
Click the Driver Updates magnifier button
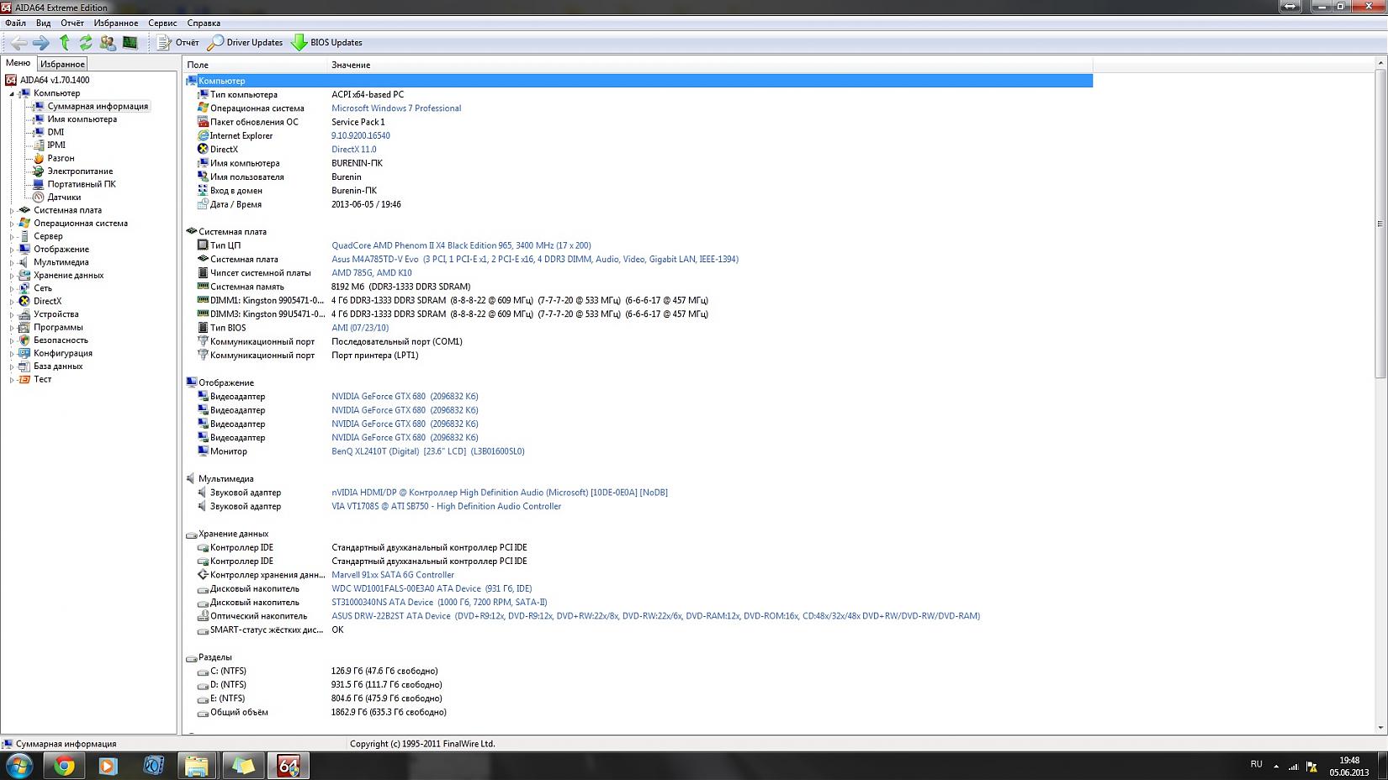[245, 42]
